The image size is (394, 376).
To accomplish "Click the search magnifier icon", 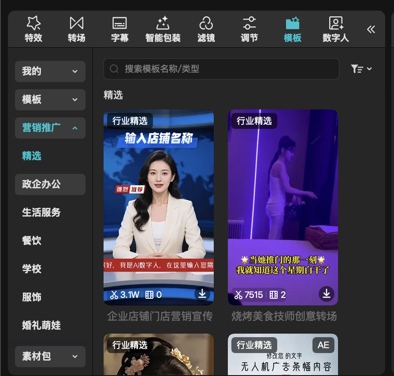I will [x=114, y=69].
